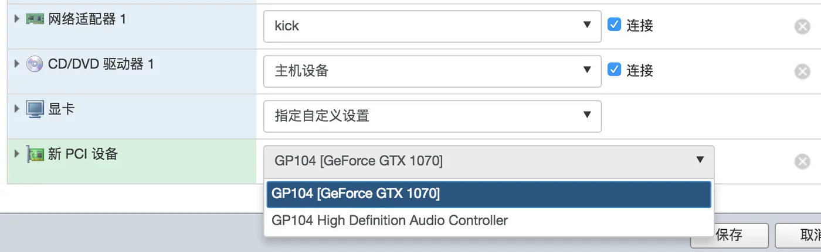Click the video card monitor icon

coord(35,109)
